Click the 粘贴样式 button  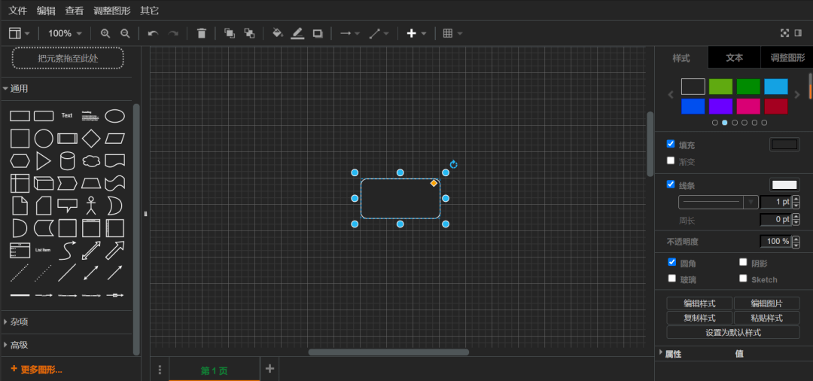click(766, 318)
